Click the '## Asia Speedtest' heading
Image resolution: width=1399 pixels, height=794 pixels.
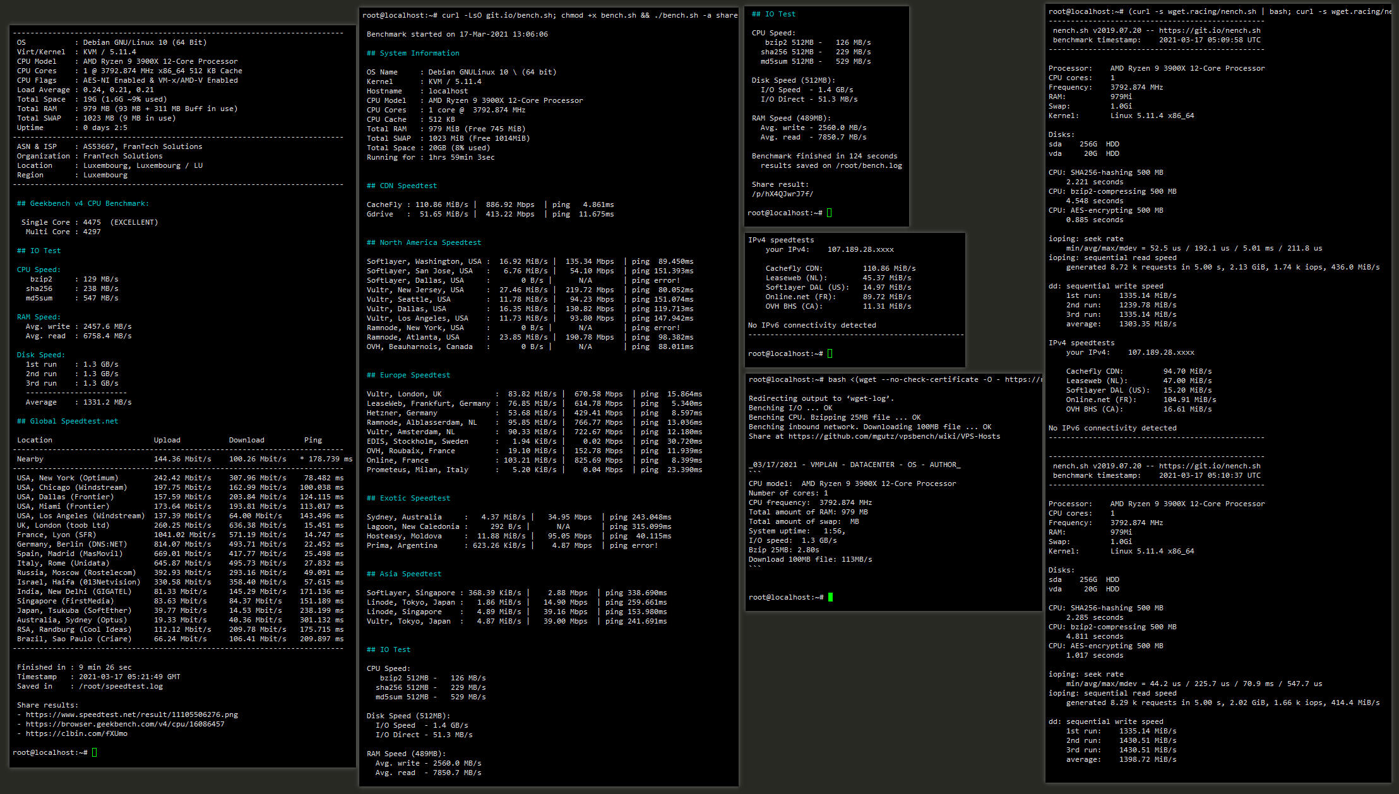pos(404,574)
